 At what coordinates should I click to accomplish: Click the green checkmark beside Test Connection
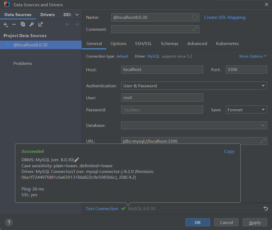(123, 208)
